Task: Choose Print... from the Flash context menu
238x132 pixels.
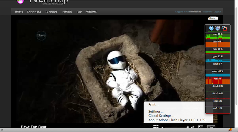Action: click(154, 105)
